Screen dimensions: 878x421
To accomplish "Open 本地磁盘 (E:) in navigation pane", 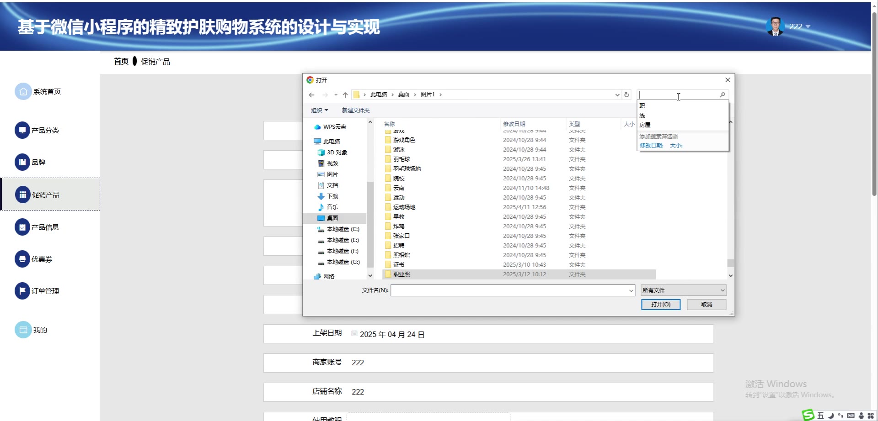I will 338,240.
